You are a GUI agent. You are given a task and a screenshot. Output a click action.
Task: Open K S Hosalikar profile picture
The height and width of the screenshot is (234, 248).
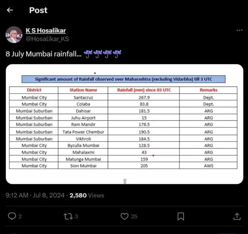click(14, 35)
